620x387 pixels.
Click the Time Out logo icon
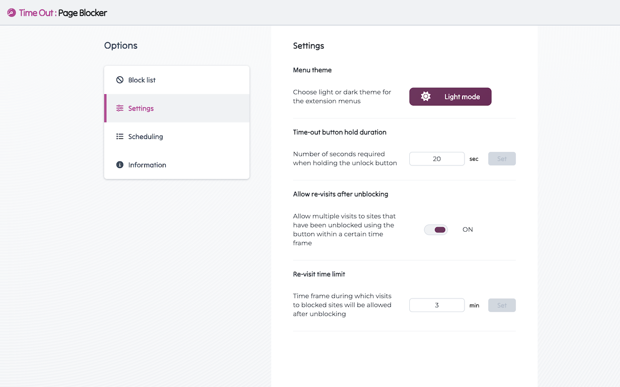pos(12,13)
